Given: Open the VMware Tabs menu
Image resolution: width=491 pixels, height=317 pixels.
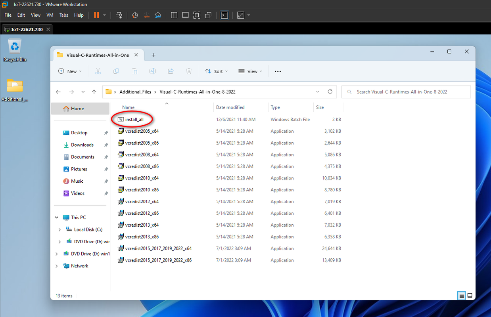Looking at the screenshot, I should 63,15.
